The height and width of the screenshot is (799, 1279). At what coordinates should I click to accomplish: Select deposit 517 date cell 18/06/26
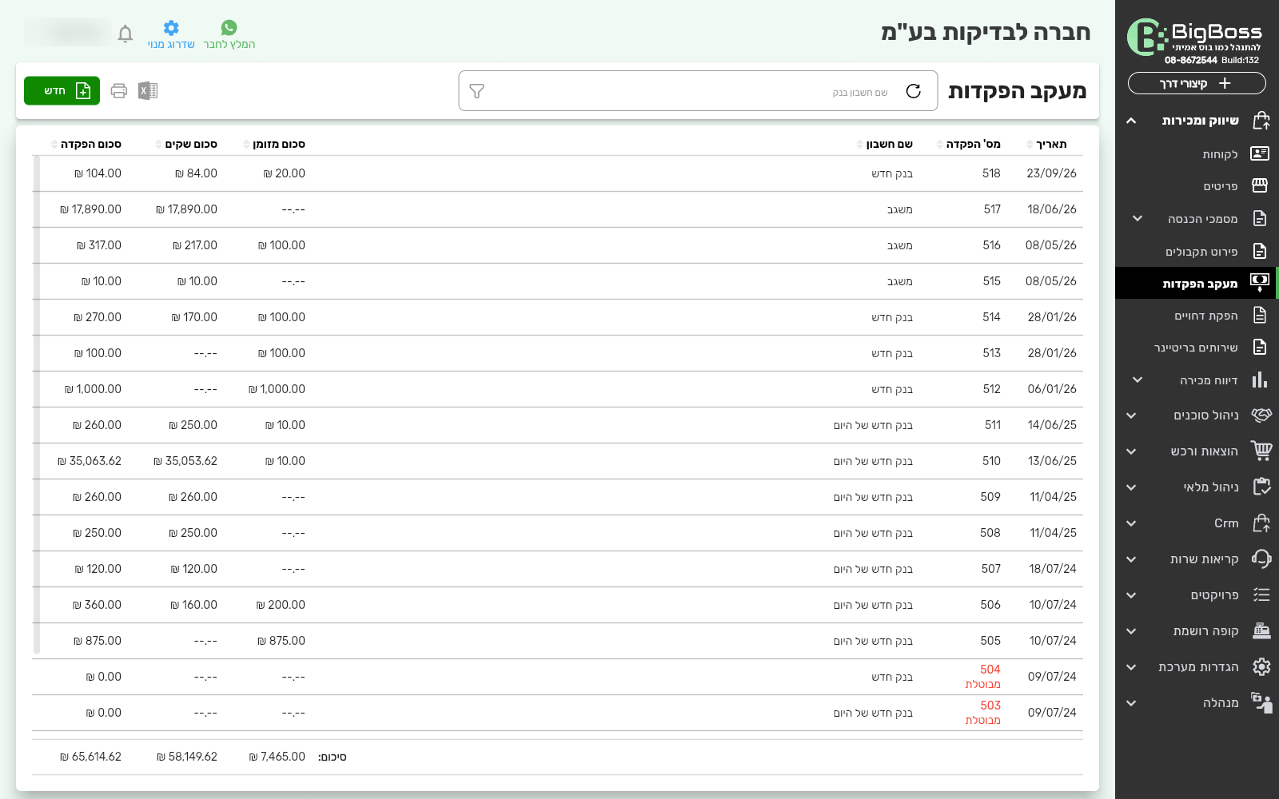(x=1051, y=209)
